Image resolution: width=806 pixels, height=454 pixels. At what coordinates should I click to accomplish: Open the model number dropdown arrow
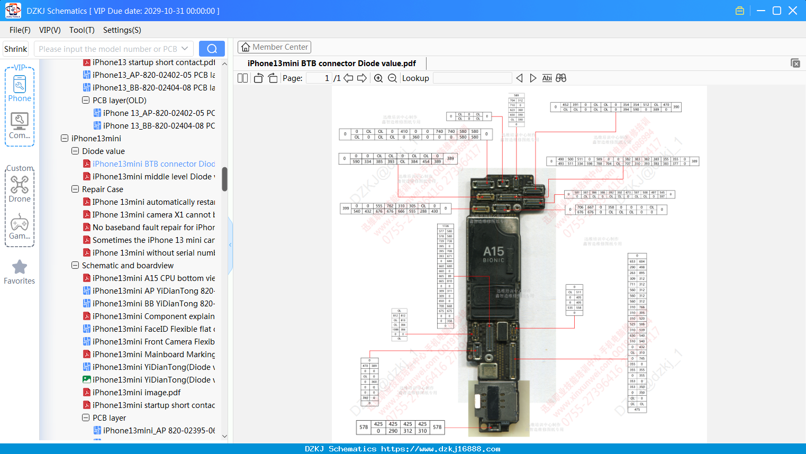pos(185,49)
